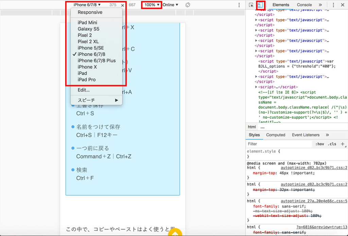This screenshot has height=236, width=348.
Task: Switch to the Console tab
Action: point(304,5)
